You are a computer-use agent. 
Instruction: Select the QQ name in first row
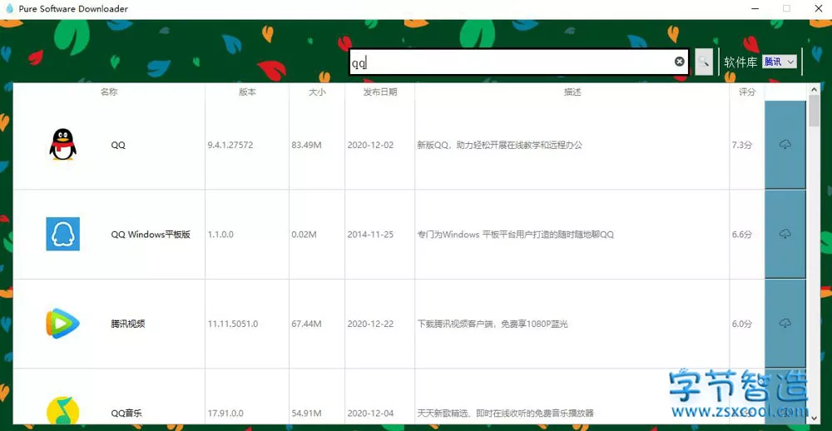[x=118, y=145]
